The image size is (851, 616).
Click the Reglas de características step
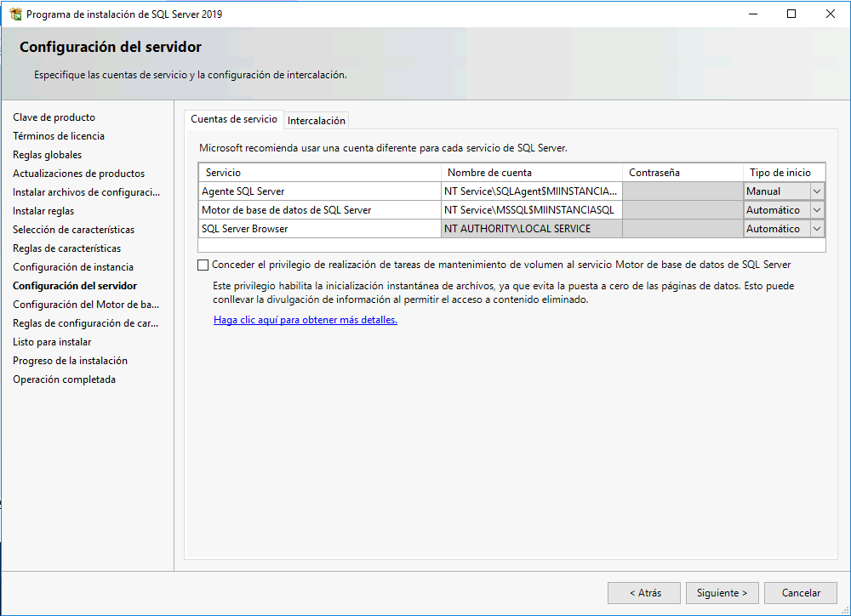pyautogui.click(x=66, y=248)
